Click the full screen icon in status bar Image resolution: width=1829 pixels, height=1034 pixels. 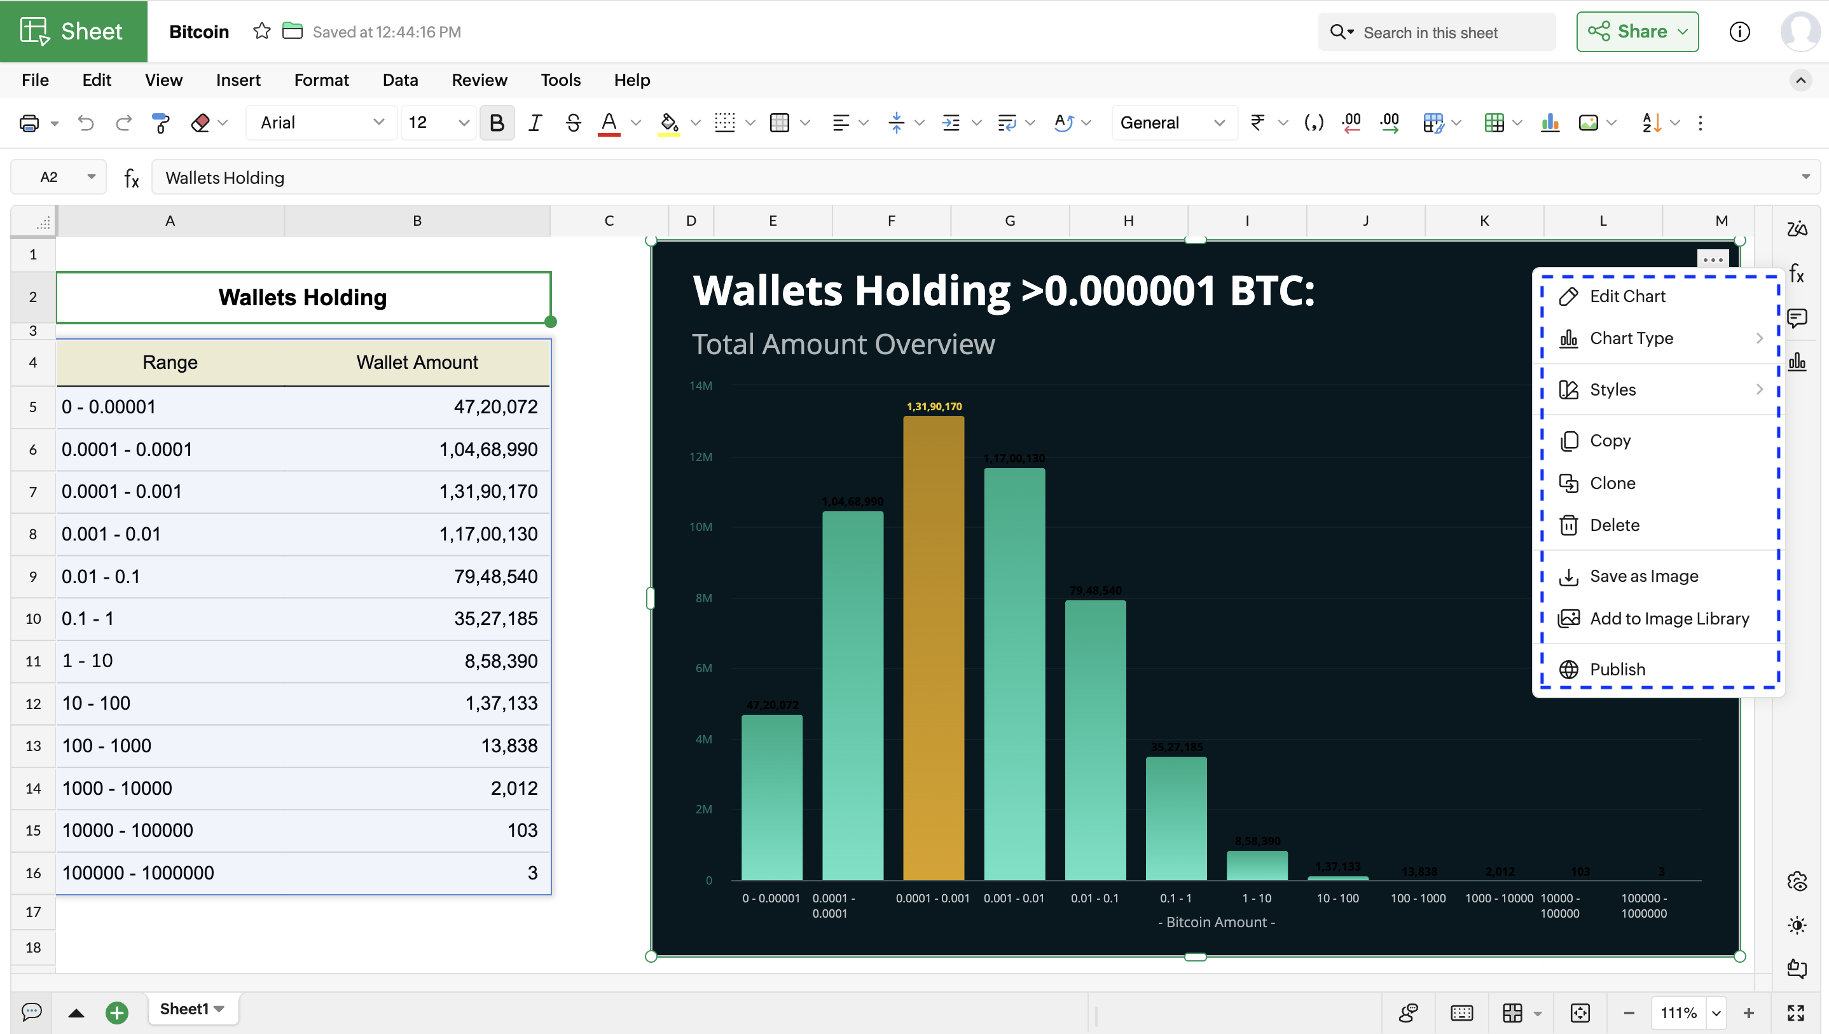pyautogui.click(x=1796, y=1012)
